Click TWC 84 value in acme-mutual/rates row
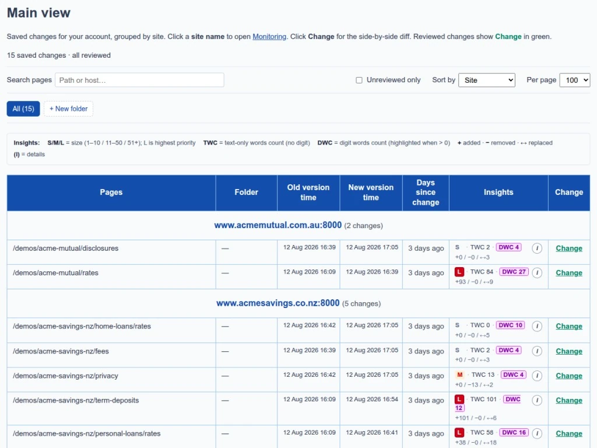The image size is (597, 448). pos(482,272)
